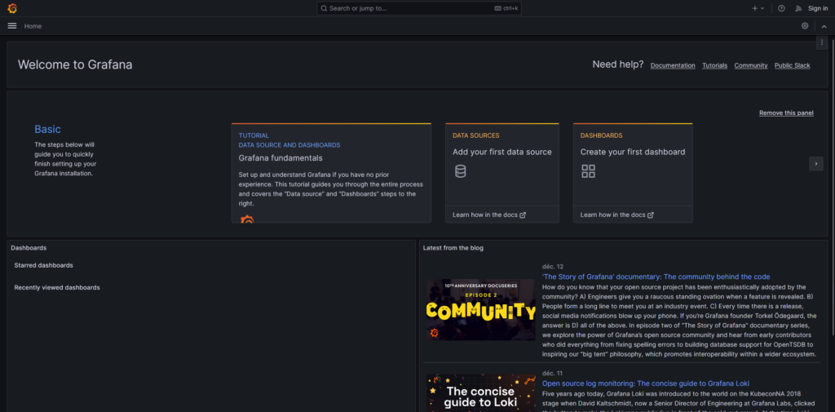Open Learn how in the docs under Data Sources
The image size is (835, 412).
coord(489,215)
